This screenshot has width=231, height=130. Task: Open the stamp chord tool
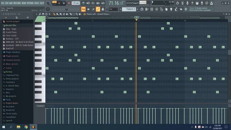click(46, 14)
